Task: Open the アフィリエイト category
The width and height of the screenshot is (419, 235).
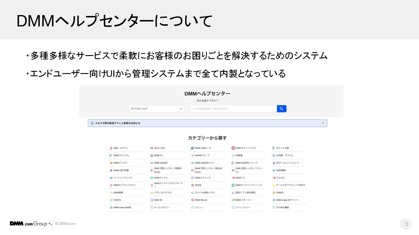Action: (248, 207)
